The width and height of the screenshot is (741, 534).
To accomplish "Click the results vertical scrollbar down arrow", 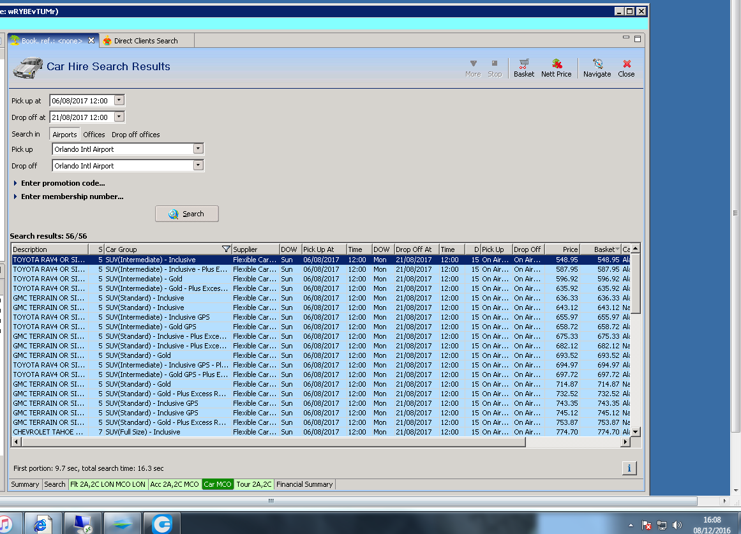I will pyautogui.click(x=636, y=431).
